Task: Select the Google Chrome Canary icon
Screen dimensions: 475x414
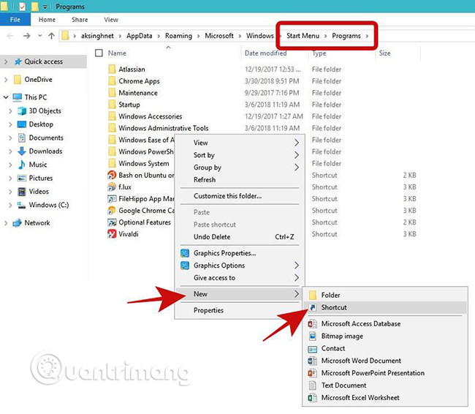Action: click(112, 211)
